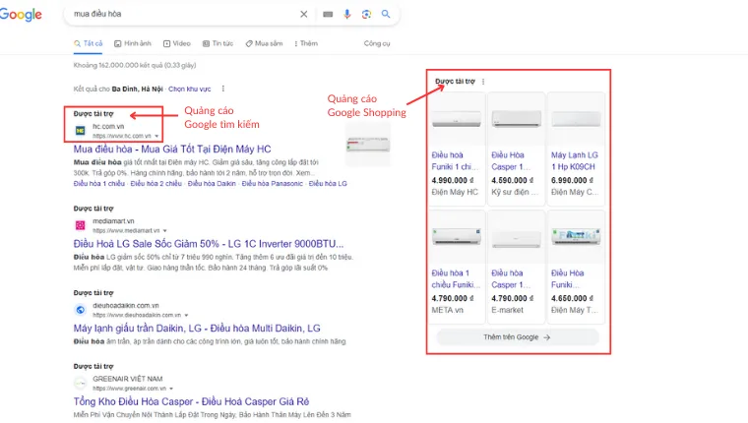Click the mediamart.vn site name

tap(113, 221)
